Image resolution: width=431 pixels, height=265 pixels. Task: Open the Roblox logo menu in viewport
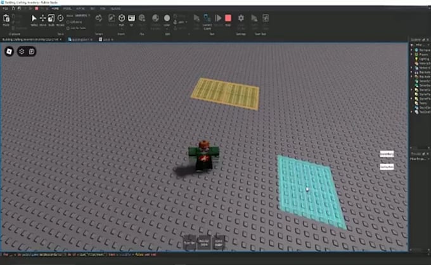tap(9, 51)
